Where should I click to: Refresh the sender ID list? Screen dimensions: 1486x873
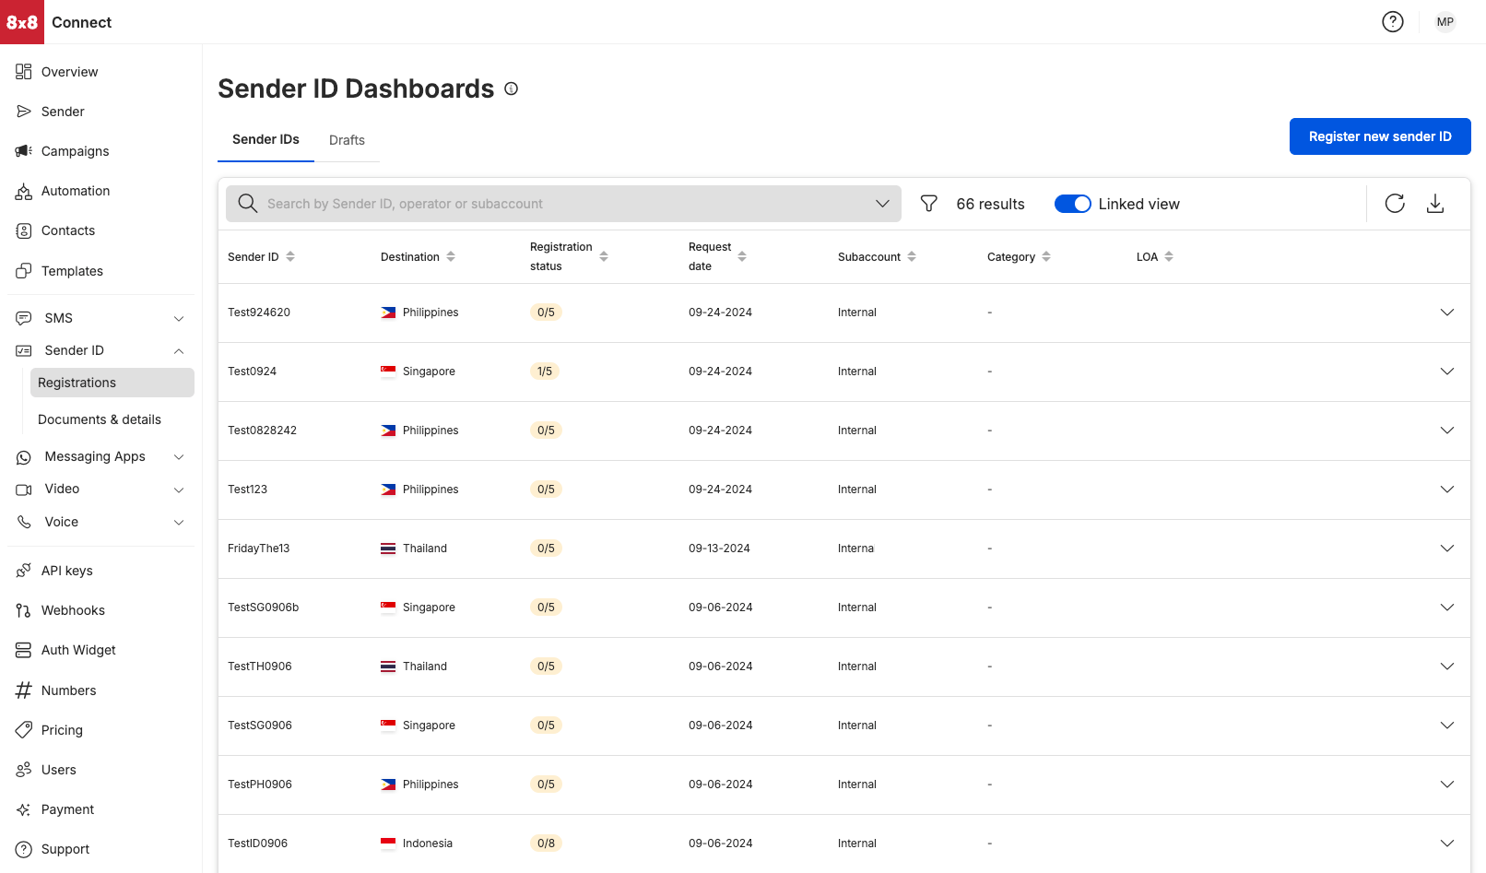click(1395, 204)
